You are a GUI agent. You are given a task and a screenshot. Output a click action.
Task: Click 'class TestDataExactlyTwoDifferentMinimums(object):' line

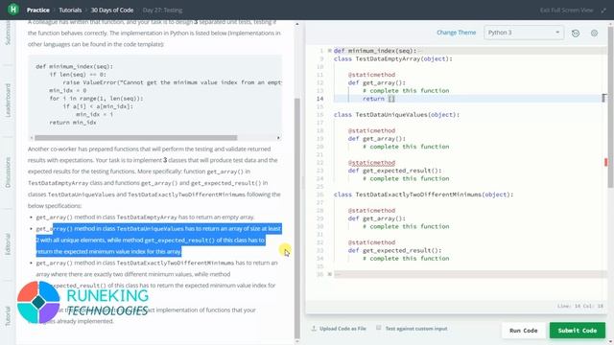423,195
